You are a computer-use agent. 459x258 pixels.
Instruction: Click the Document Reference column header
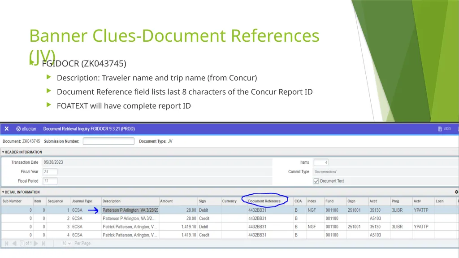(264, 201)
